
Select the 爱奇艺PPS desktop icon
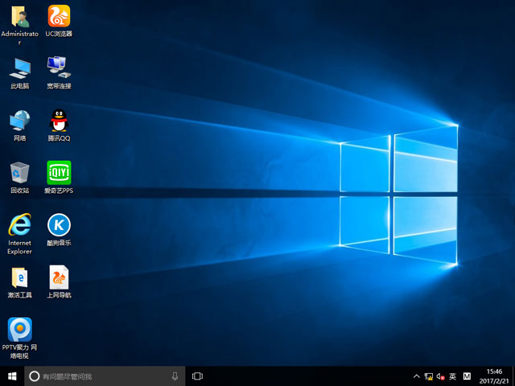click(x=59, y=172)
